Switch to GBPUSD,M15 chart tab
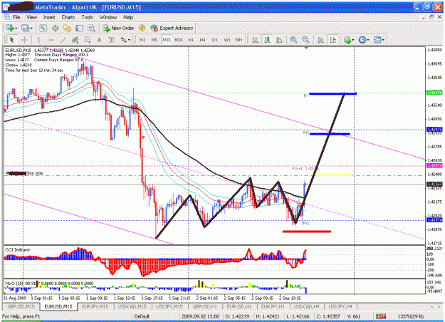The width and height of the screenshot is (445, 322). [21, 306]
